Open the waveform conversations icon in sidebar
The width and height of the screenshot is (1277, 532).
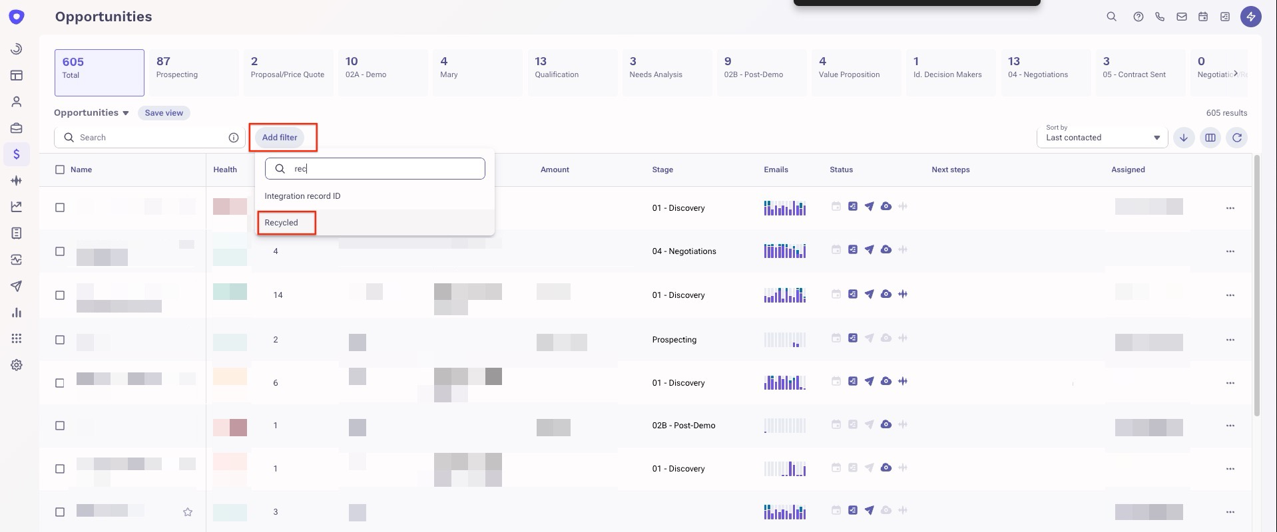[17, 180]
